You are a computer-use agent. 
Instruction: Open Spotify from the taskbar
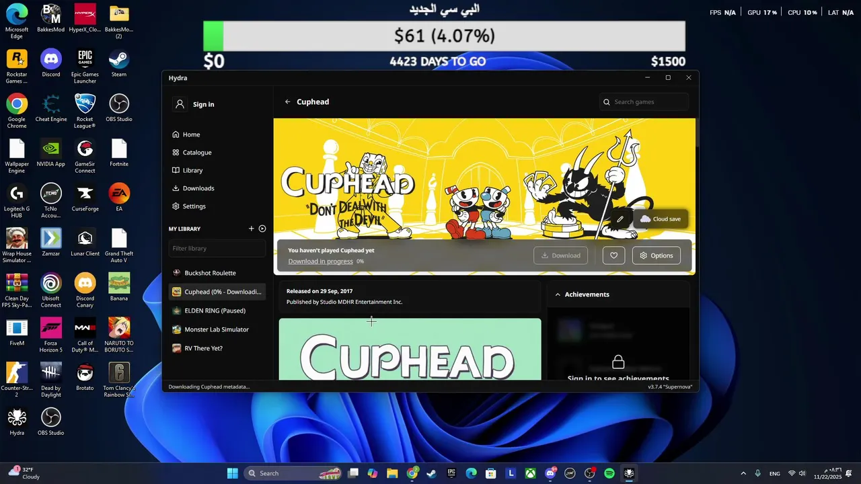(x=609, y=473)
